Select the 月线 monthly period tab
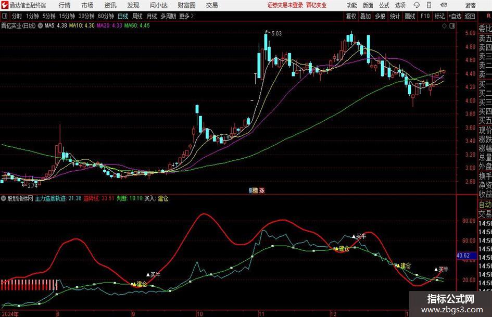Screen dimensions: 492x317 pos(152,16)
